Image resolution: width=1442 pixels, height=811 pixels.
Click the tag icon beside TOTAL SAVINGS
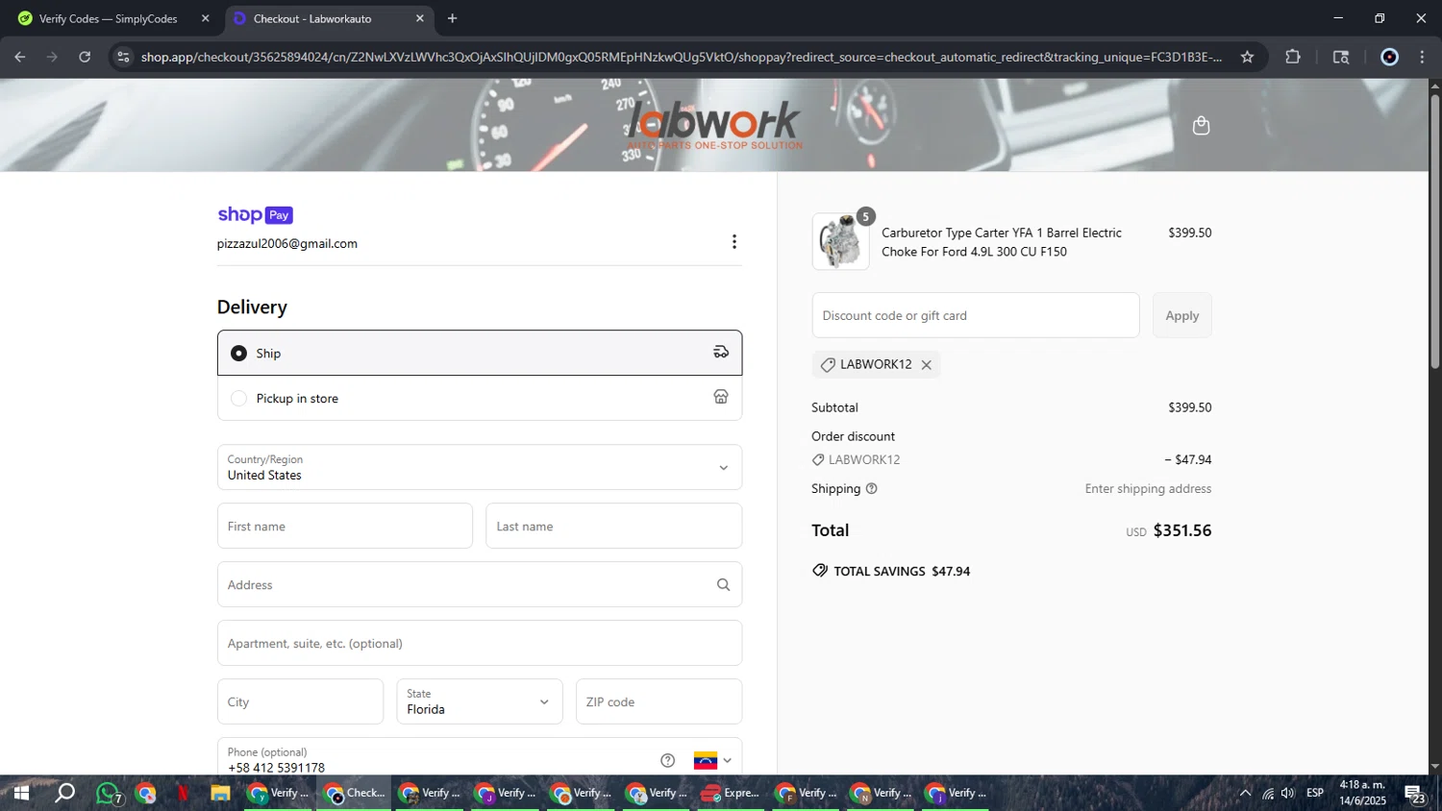820,571
